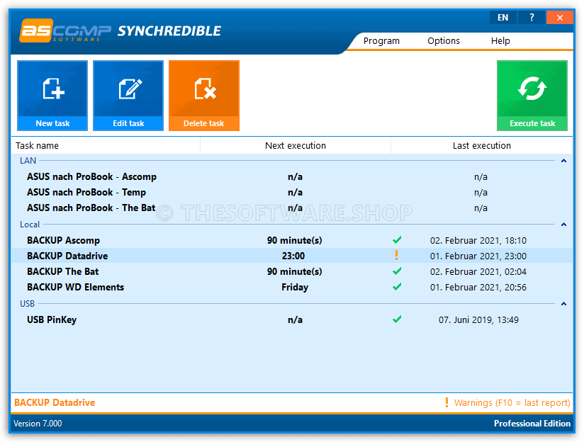Click 'n/a' next execution for USB PinKey
The height and width of the screenshot is (442, 584).
click(295, 320)
